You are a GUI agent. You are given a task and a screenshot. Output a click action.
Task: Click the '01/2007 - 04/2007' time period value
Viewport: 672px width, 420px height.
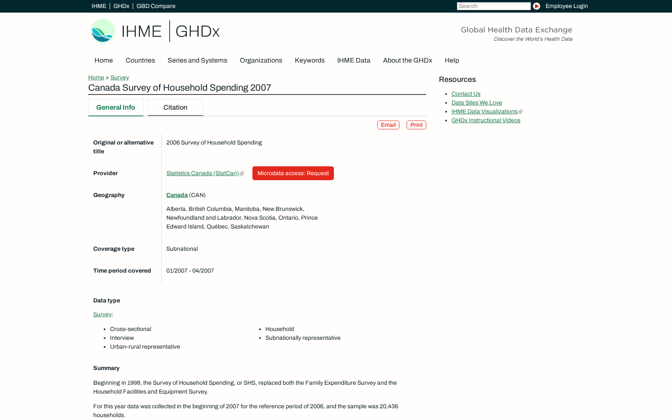(190, 270)
